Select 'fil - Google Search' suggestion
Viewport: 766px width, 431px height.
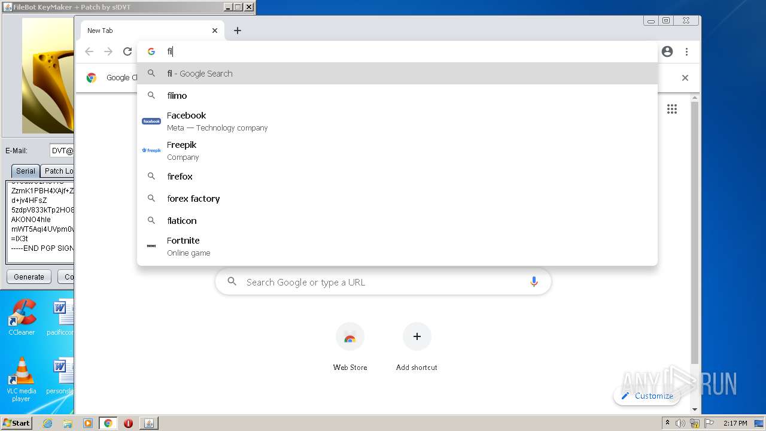pos(397,74)
